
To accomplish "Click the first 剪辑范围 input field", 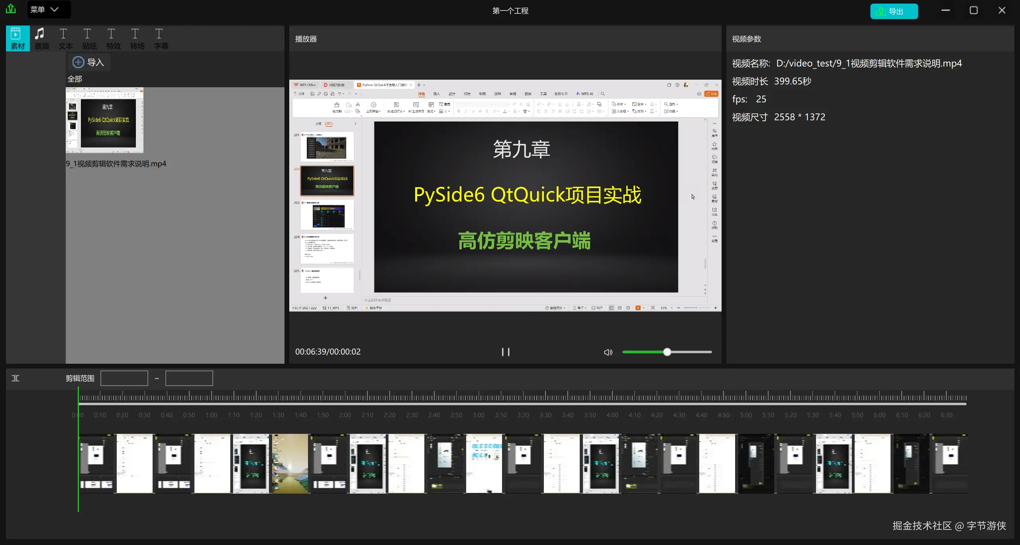I will [124, 378].
